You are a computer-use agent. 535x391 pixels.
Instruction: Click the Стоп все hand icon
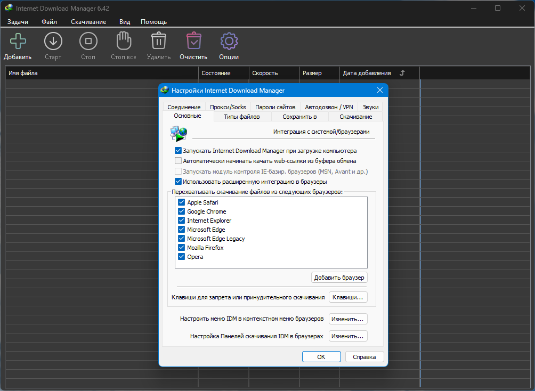click(123, 42)
